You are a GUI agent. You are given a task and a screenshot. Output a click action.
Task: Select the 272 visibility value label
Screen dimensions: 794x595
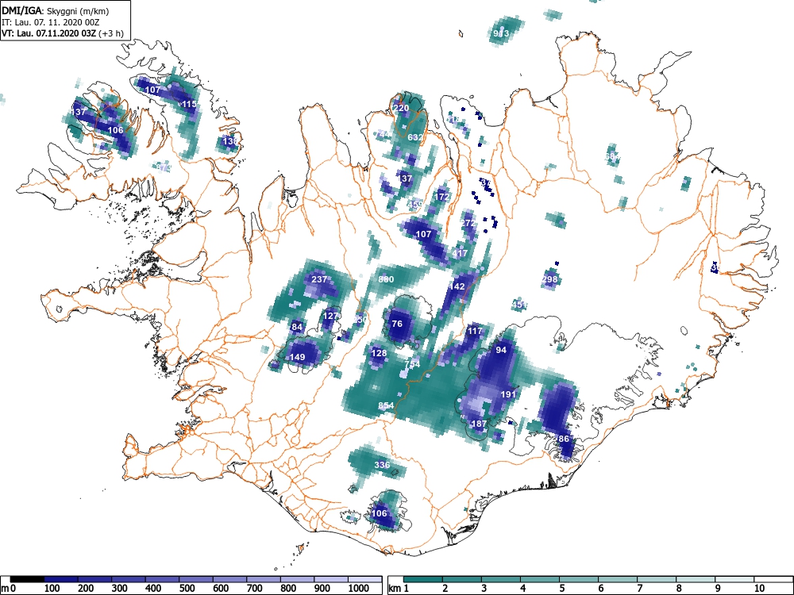point(468,223)
